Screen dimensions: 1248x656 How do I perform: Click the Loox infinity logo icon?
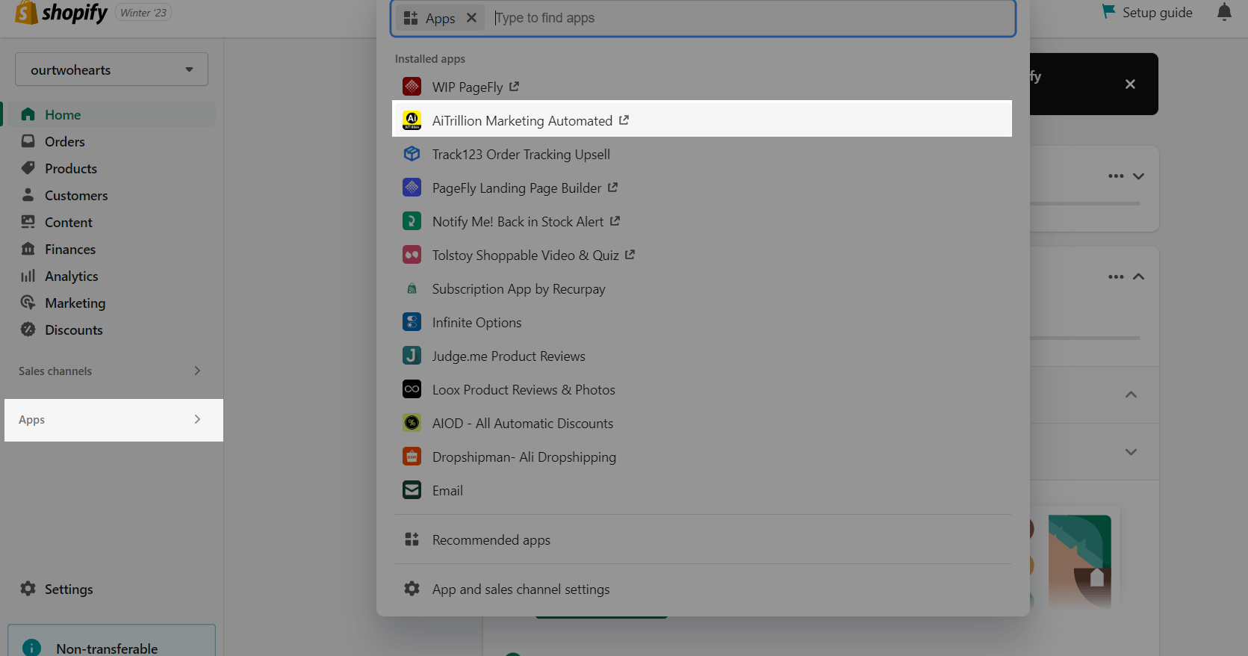[x=412, y=389]
